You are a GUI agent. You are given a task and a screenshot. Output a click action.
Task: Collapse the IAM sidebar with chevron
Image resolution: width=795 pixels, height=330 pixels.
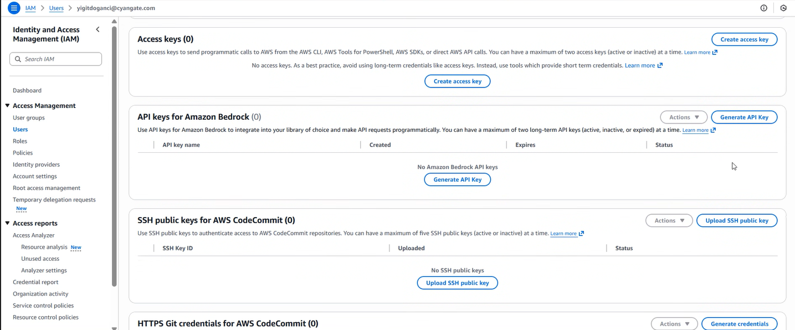click(98, 29)
